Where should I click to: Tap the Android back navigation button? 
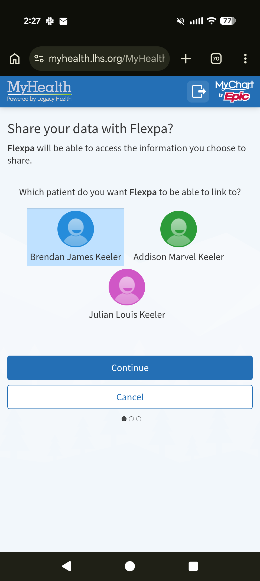pyautogui.click(x=67, y=566)
